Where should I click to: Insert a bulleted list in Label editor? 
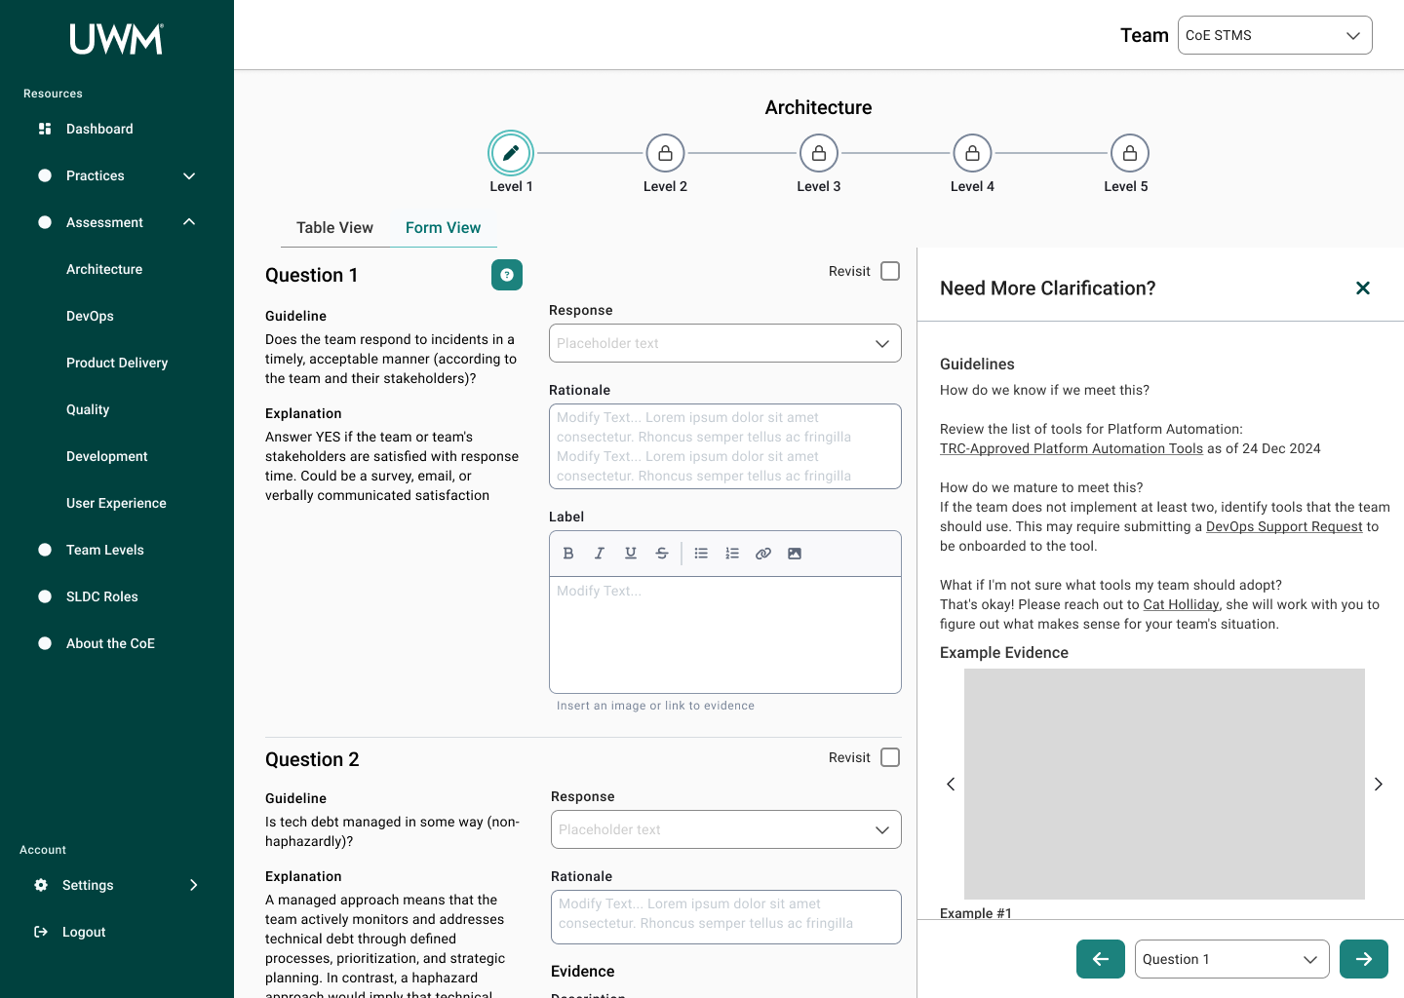701,554
